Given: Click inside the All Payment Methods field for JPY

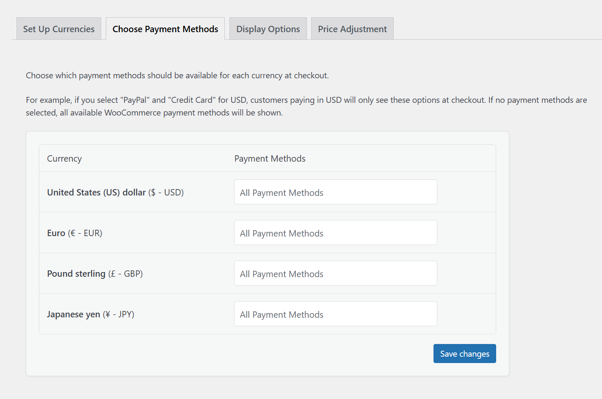Looking at the screenshot, I should pos(335,314).
